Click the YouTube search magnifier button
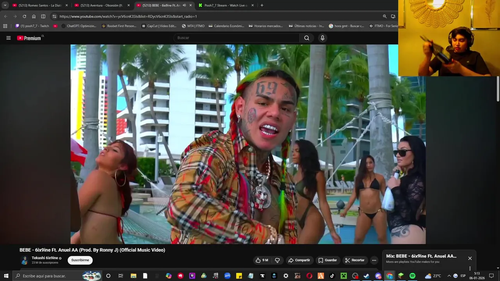 307,38
